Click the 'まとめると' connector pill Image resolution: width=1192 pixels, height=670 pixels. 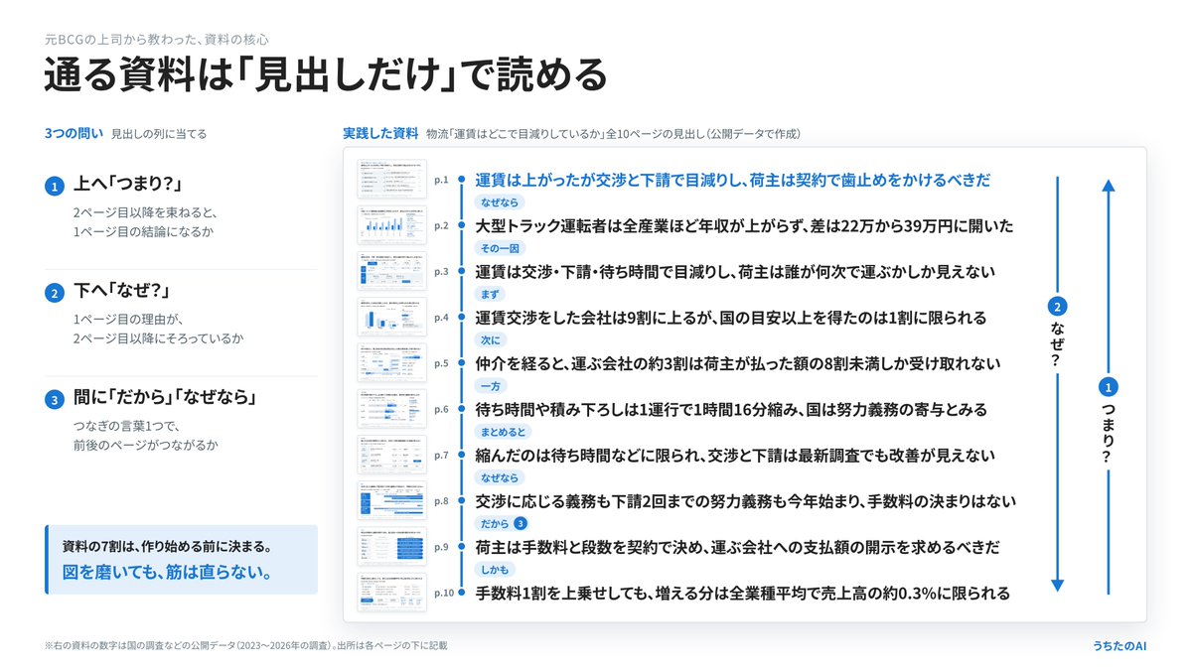point(503,432)
